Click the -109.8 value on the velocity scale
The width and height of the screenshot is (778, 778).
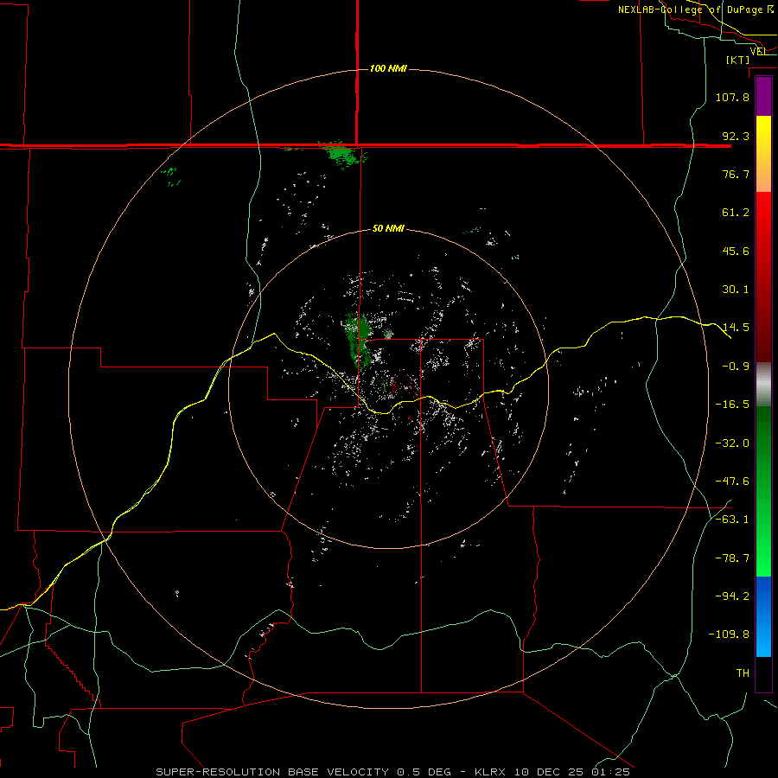[x=729, y=635]
